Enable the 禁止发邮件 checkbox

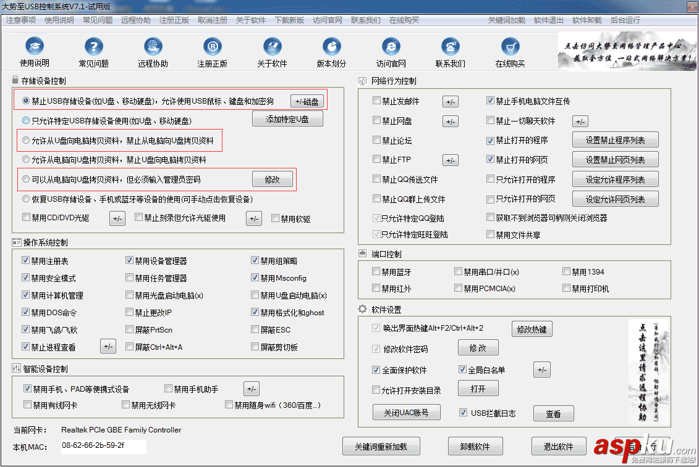pyautogui.click(x=376, y=101)
